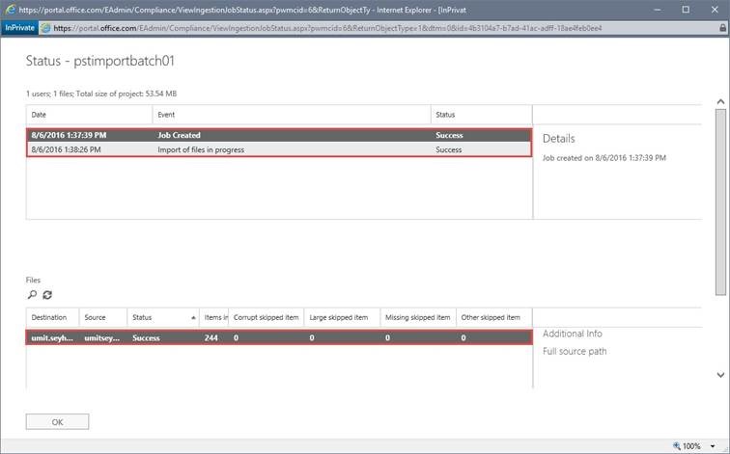Viewport: 730px width, 454px height.
Task: Click the vertical scrollbar thumb
Action: [x=720, y=201]
